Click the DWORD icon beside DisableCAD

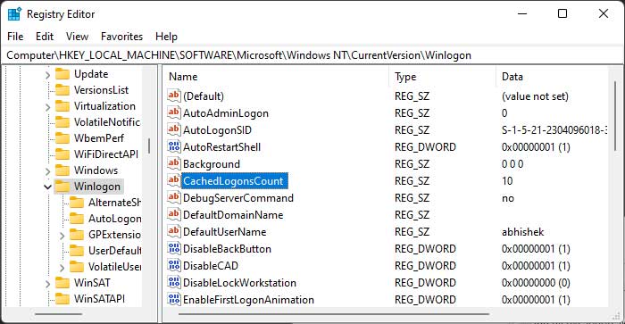click(x=174, y=265)
